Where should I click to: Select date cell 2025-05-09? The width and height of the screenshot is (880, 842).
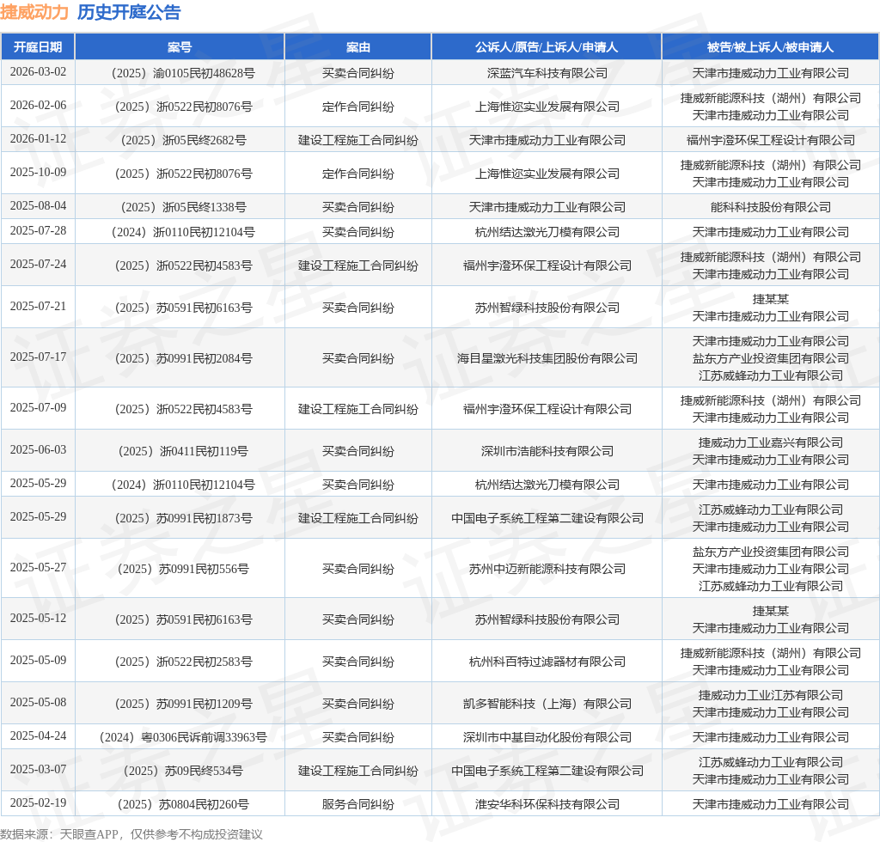click(x=38, y=660)
